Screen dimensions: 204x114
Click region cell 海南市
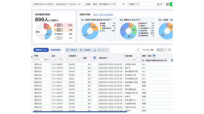pos(127,86)
